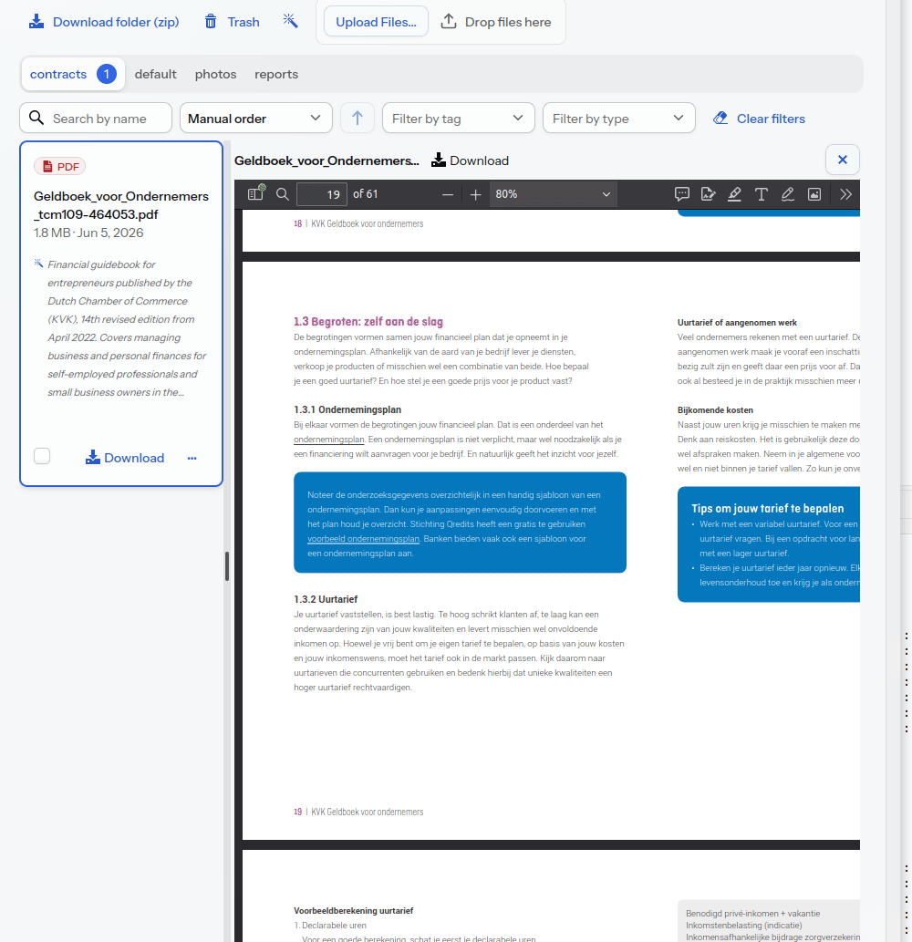Click the page number field showing 19
The image size is (912, 942).
[322, 194]
